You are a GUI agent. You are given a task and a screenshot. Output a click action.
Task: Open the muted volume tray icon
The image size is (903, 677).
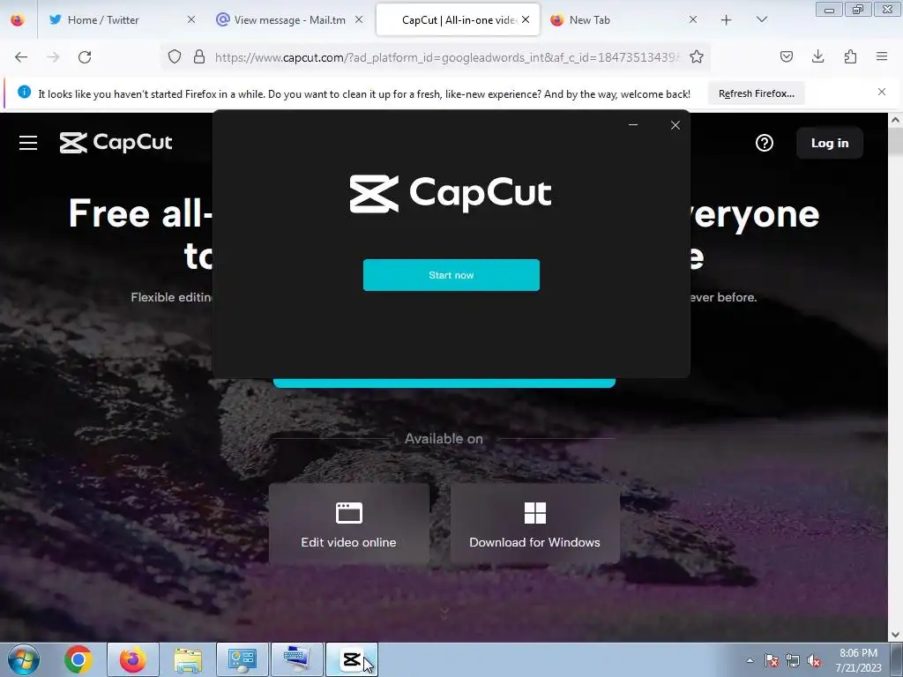point(814,660)
